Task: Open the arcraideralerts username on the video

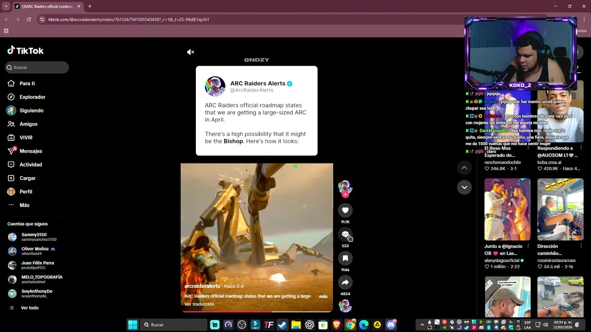Action: point(202,286)
